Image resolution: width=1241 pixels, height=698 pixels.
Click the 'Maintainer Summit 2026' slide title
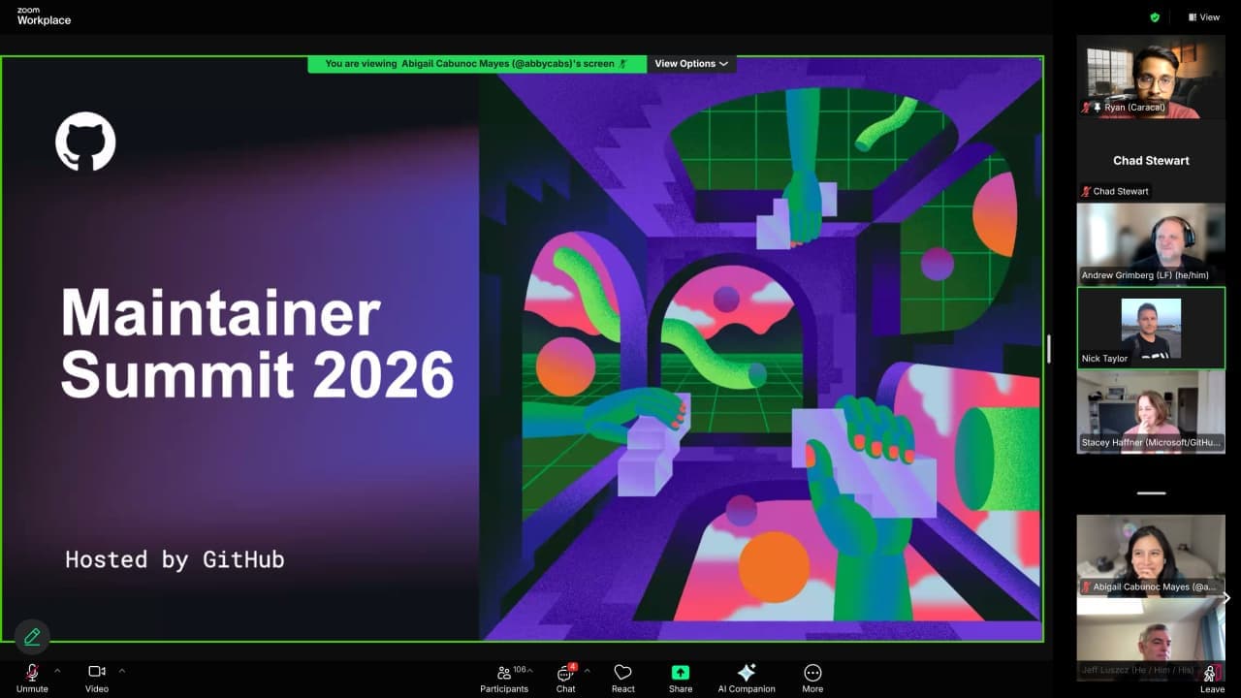pyautogui.click(x=257, y=343)
